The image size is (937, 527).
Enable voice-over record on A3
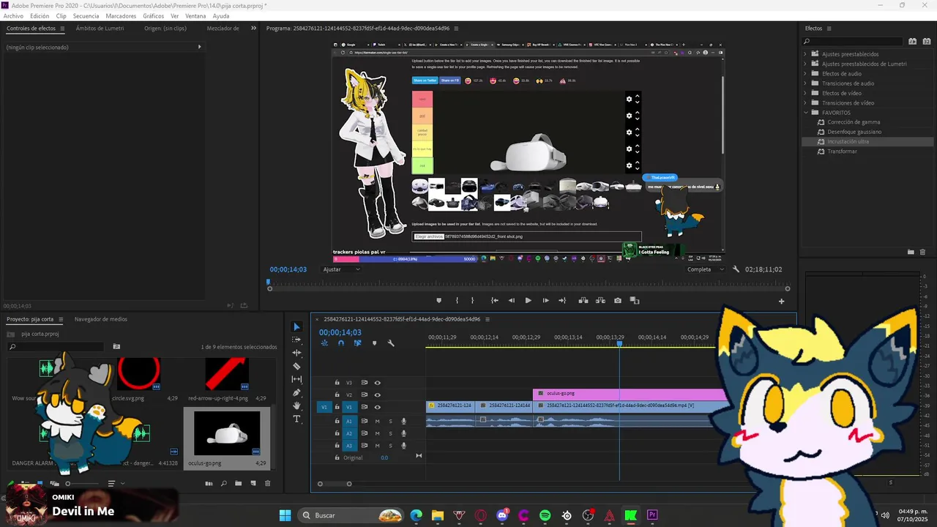[403, 446]
